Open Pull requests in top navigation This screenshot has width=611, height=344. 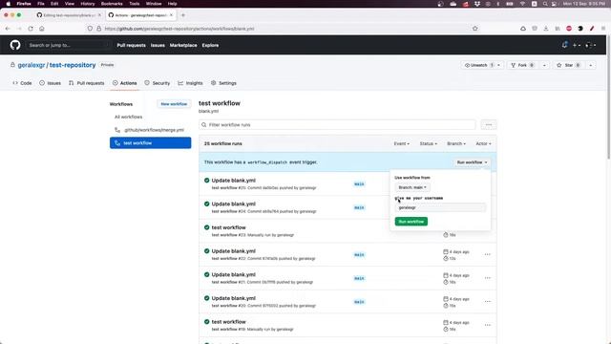[x=131, y=45]
